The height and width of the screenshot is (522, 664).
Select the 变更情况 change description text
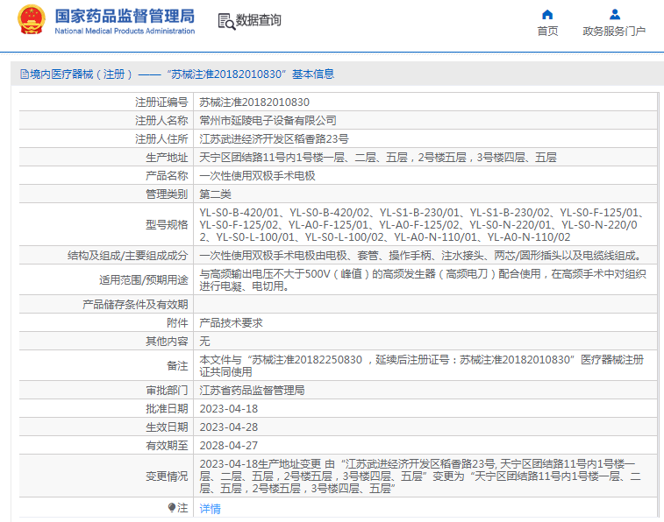pos(420,476)
